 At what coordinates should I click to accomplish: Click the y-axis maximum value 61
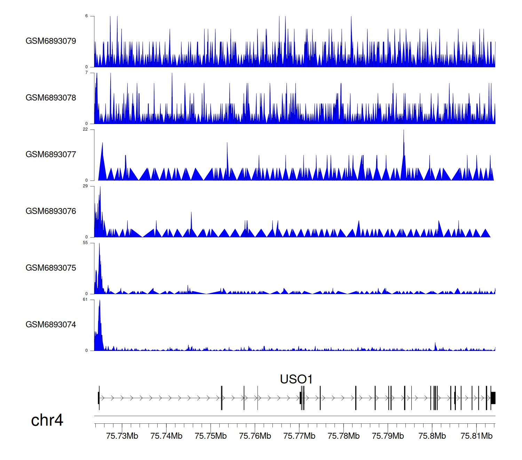tap(85, 300)
